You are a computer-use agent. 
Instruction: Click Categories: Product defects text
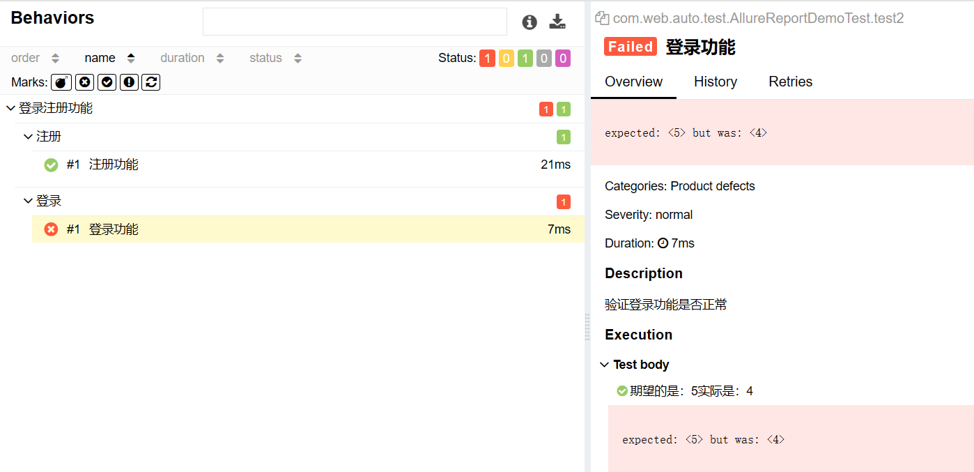pyautogui.click(x=680, y=186)
